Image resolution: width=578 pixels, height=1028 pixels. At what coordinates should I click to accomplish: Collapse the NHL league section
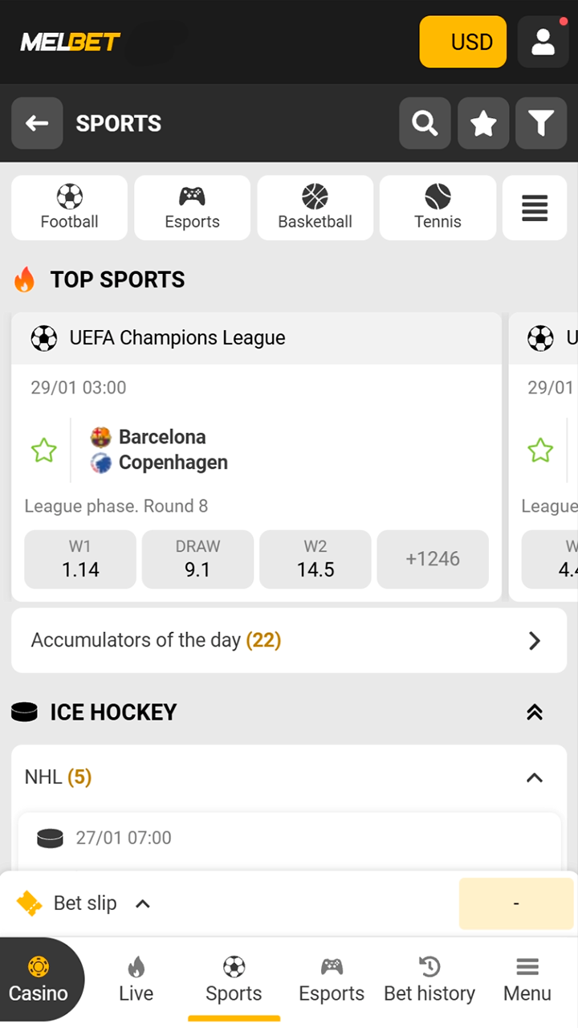point(534,777)
